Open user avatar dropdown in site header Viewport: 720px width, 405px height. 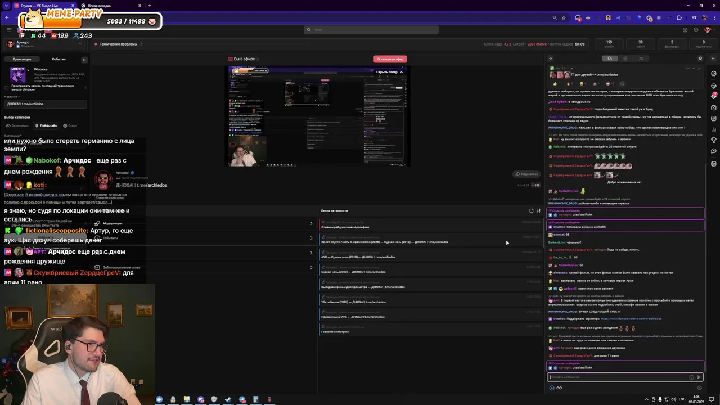click(x=710, y=30)
